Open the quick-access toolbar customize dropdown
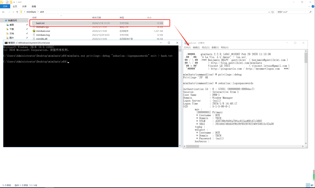This screenshot has width=315, height=188. (14, 2)
